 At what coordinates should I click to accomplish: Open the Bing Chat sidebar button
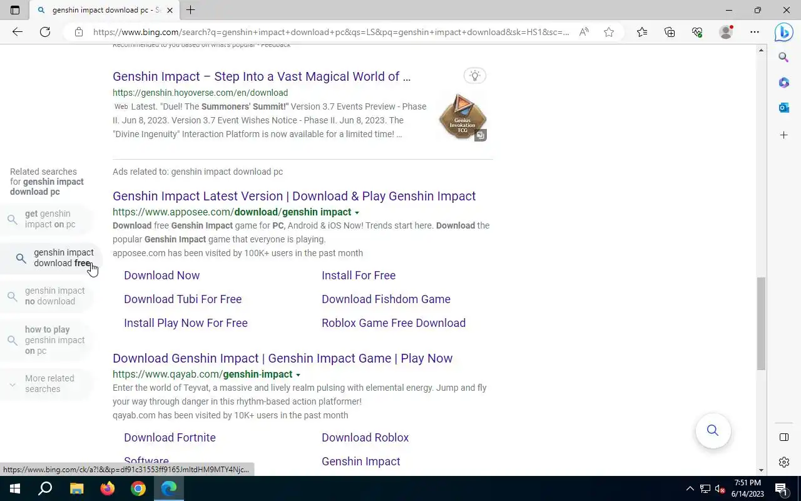pos(783,32)
